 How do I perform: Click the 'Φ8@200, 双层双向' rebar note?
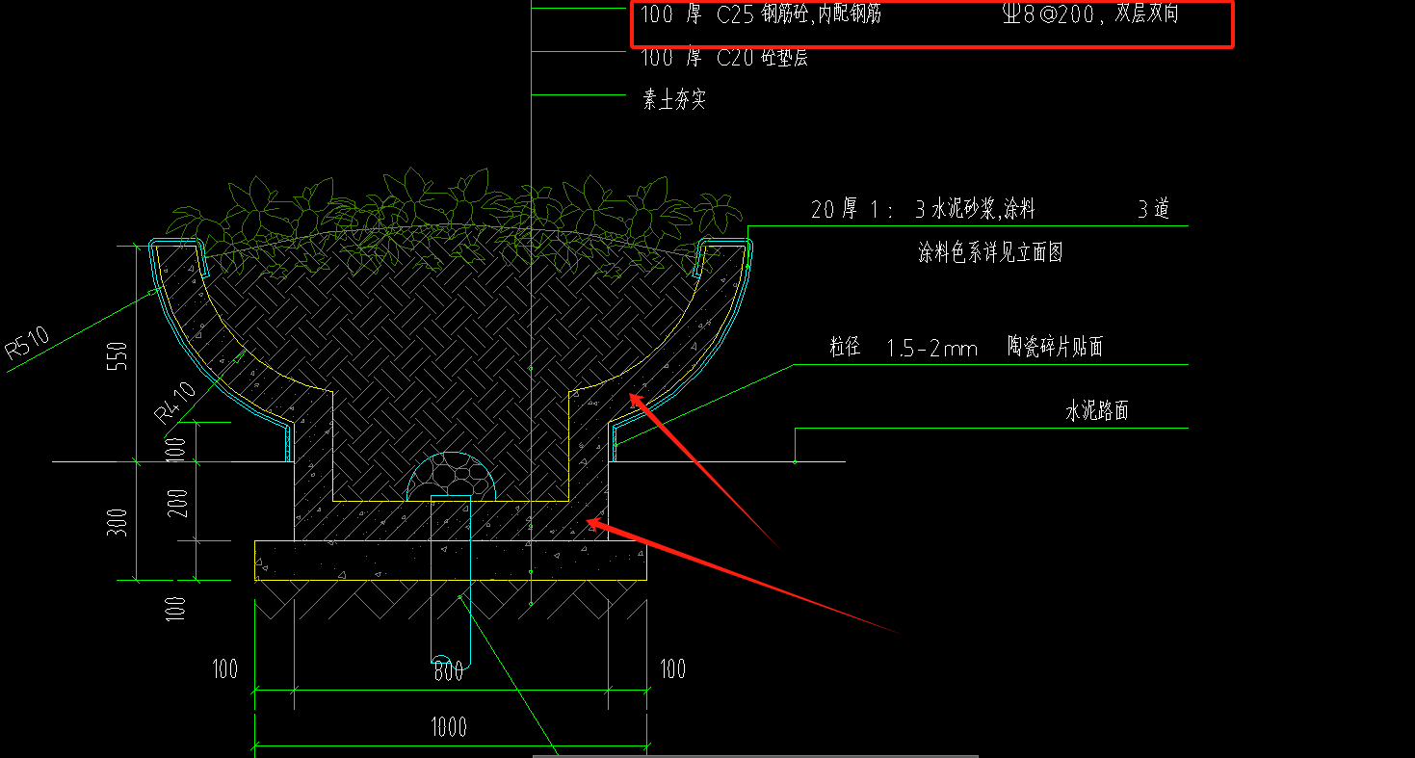point(1090,14)
